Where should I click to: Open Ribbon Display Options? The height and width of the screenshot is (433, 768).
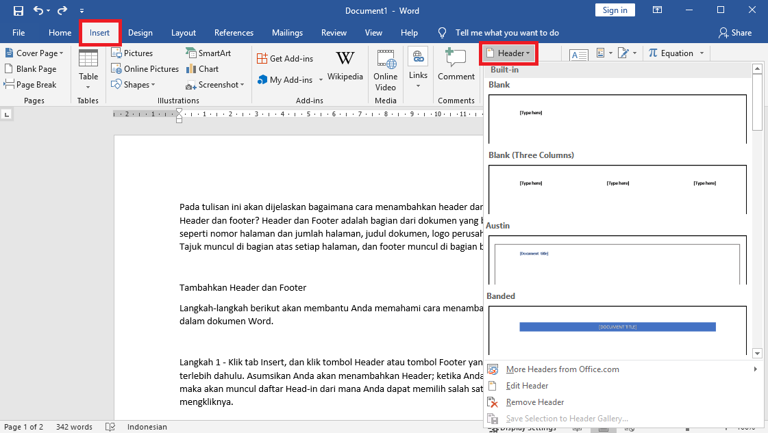[657, 10]
